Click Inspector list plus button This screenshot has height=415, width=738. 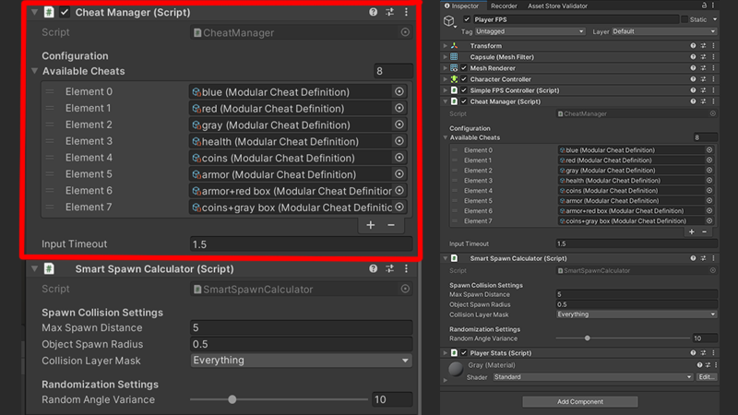691,231
